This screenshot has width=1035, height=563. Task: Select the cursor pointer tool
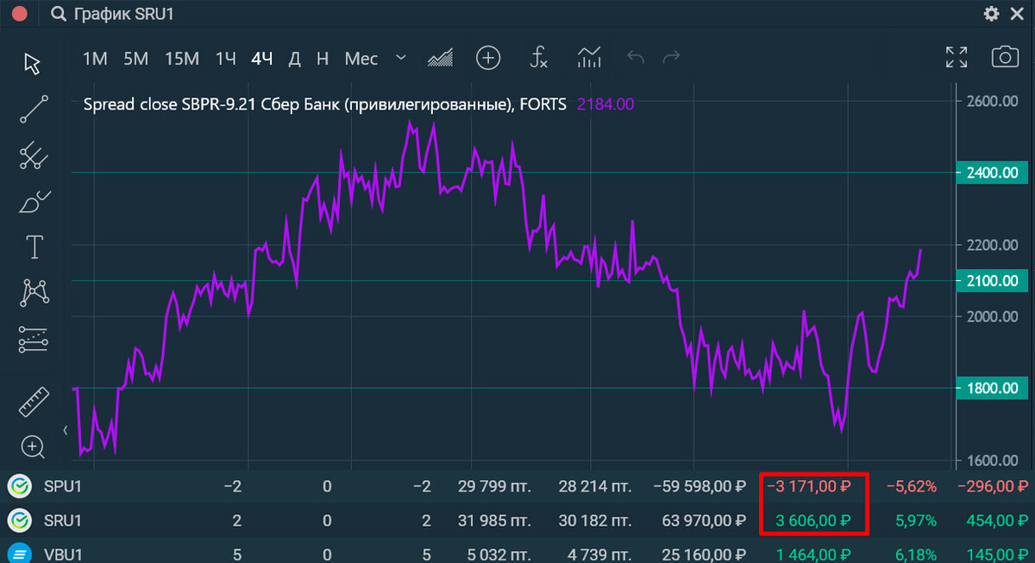click(x=33, y=63)
